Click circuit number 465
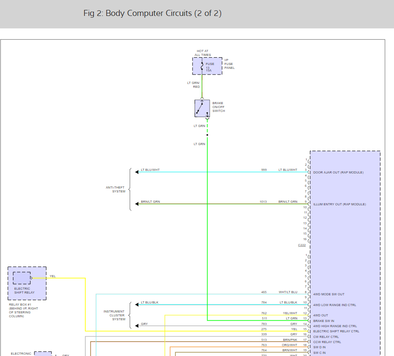 264,292
